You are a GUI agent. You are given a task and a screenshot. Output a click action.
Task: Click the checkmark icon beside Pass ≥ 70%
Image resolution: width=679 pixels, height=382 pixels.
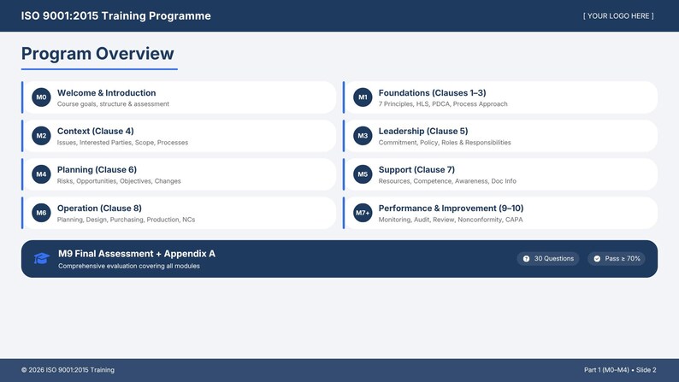click(x=597, y=259)
